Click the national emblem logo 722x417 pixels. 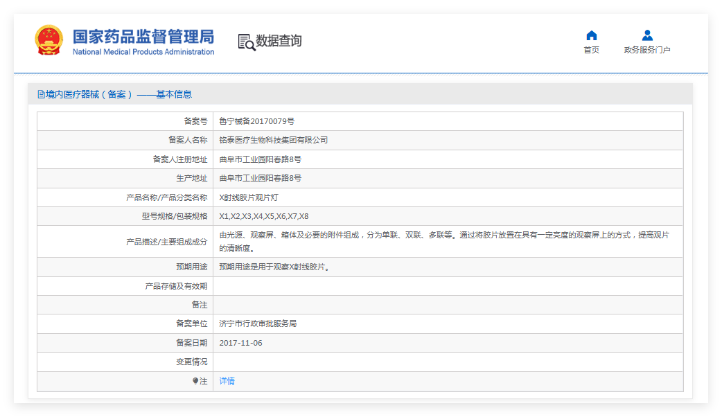point(49,40)
